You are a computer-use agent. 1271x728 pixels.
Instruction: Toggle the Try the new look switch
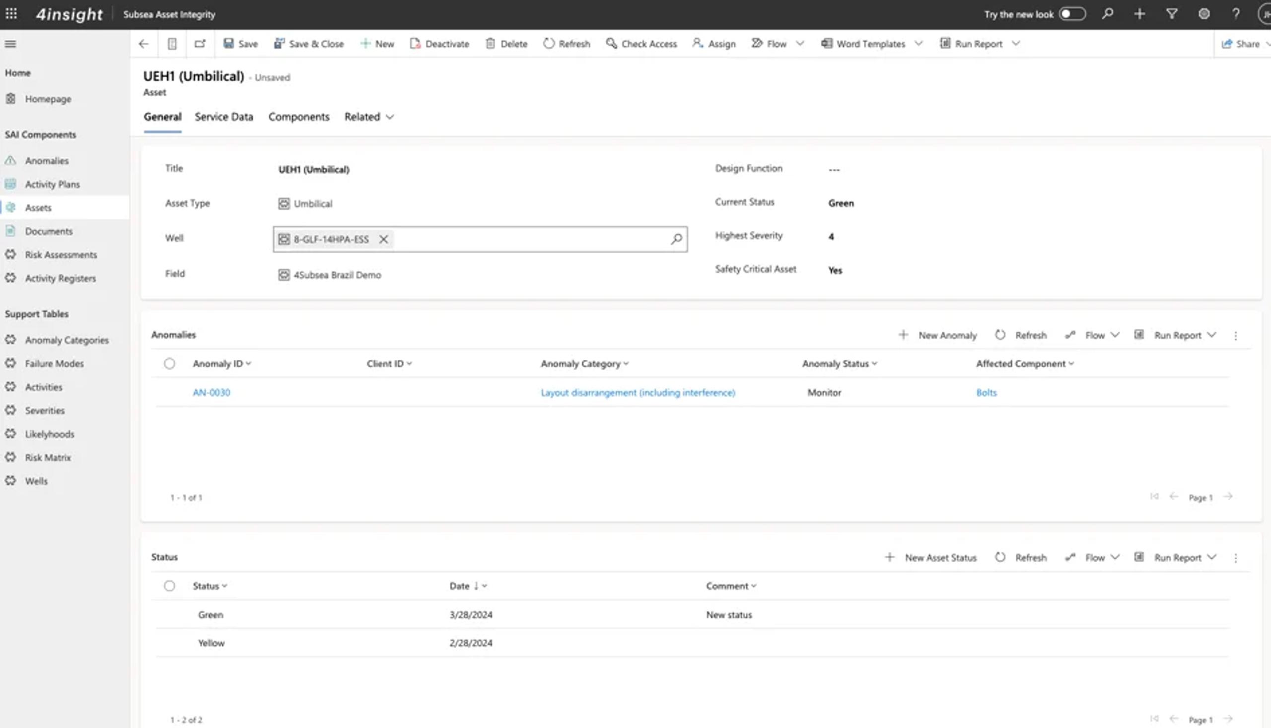coord(1072,14)
